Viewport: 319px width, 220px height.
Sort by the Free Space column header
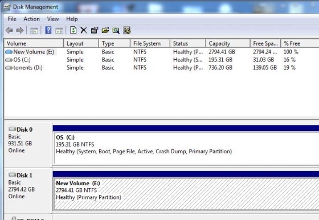click(265, 43)
